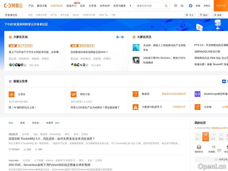The image size is (228, 171).
Task: Open link 嘿！AI 编码新玩法上线
Action: pos(22,107)
